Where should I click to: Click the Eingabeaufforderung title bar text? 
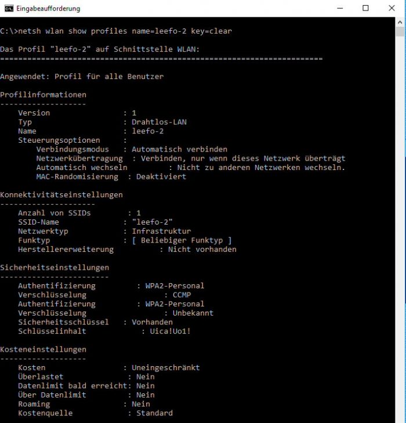(x=48, y=9)
